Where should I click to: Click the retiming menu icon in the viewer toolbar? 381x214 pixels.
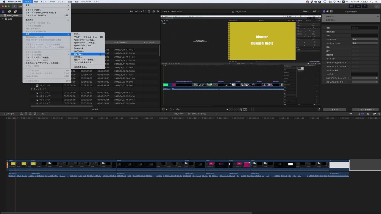(178, 109)
